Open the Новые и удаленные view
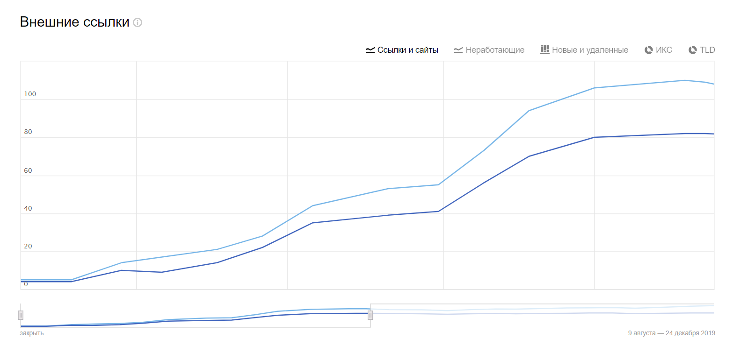Image resolution: width=733 pixels, height=339 pixels. coord(590,50)
